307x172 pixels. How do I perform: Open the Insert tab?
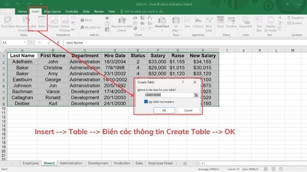tap(35, 11)
